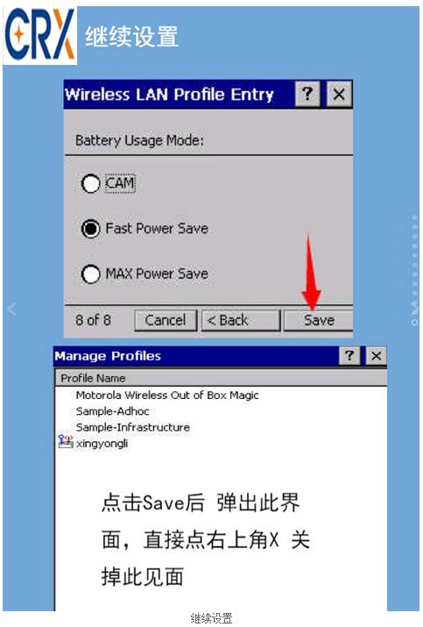Go to next slide with right arrow

pyautogui.click(x=415, y=307)
